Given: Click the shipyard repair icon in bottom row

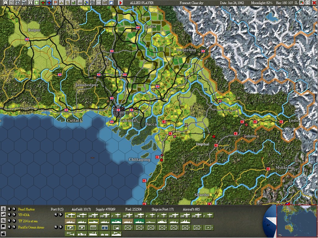Looking at the screenshot, I should point(116,234).
